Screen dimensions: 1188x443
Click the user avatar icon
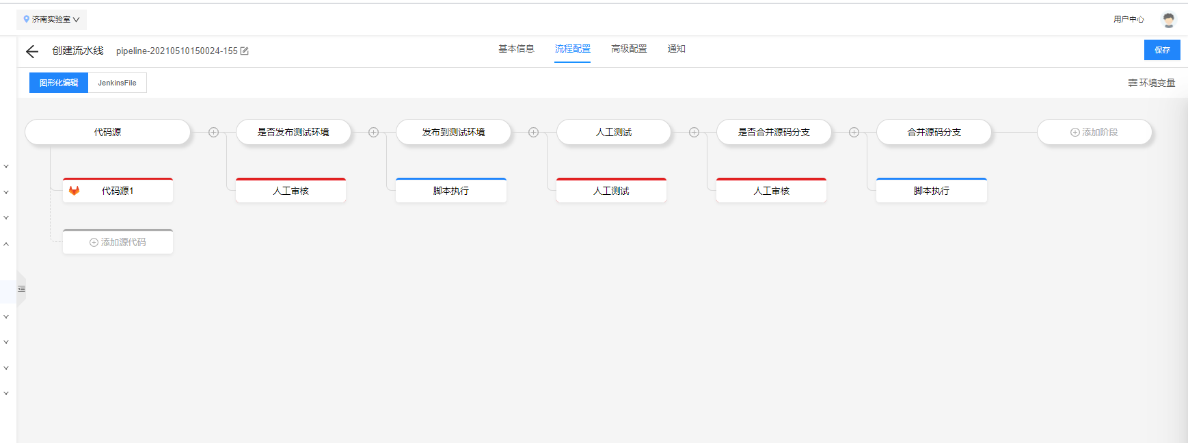click(1169, 20)
